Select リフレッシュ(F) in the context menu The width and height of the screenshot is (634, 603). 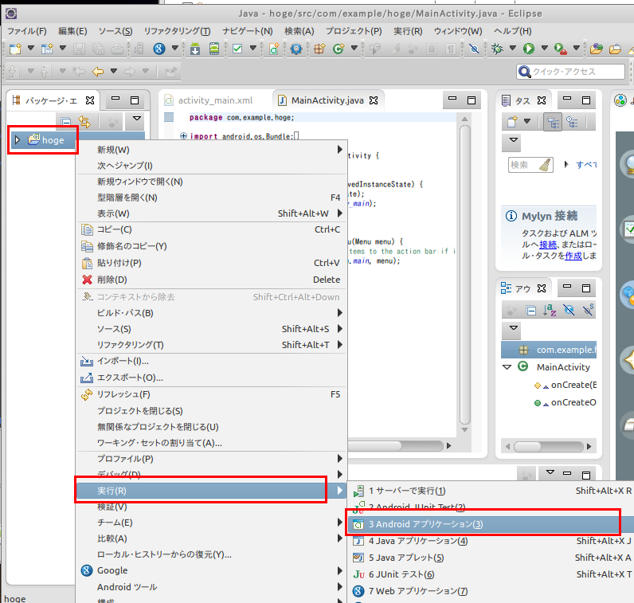[212, 394]
